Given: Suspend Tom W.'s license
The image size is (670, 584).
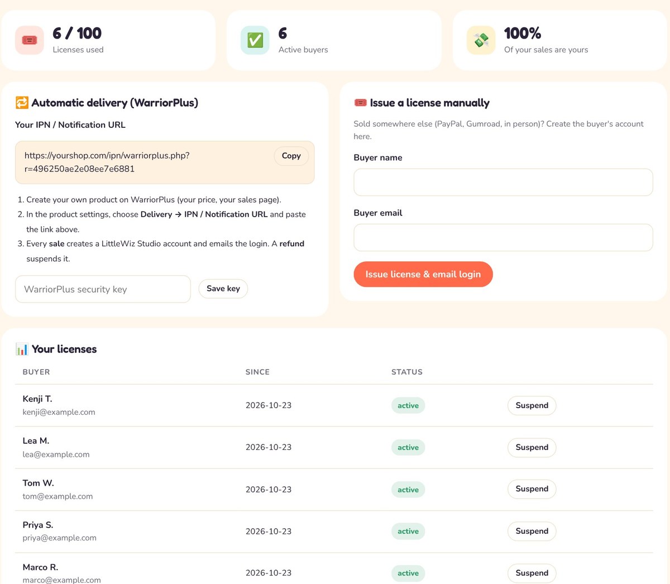Looking at the screenshot, I should click(x=532, y=489).
